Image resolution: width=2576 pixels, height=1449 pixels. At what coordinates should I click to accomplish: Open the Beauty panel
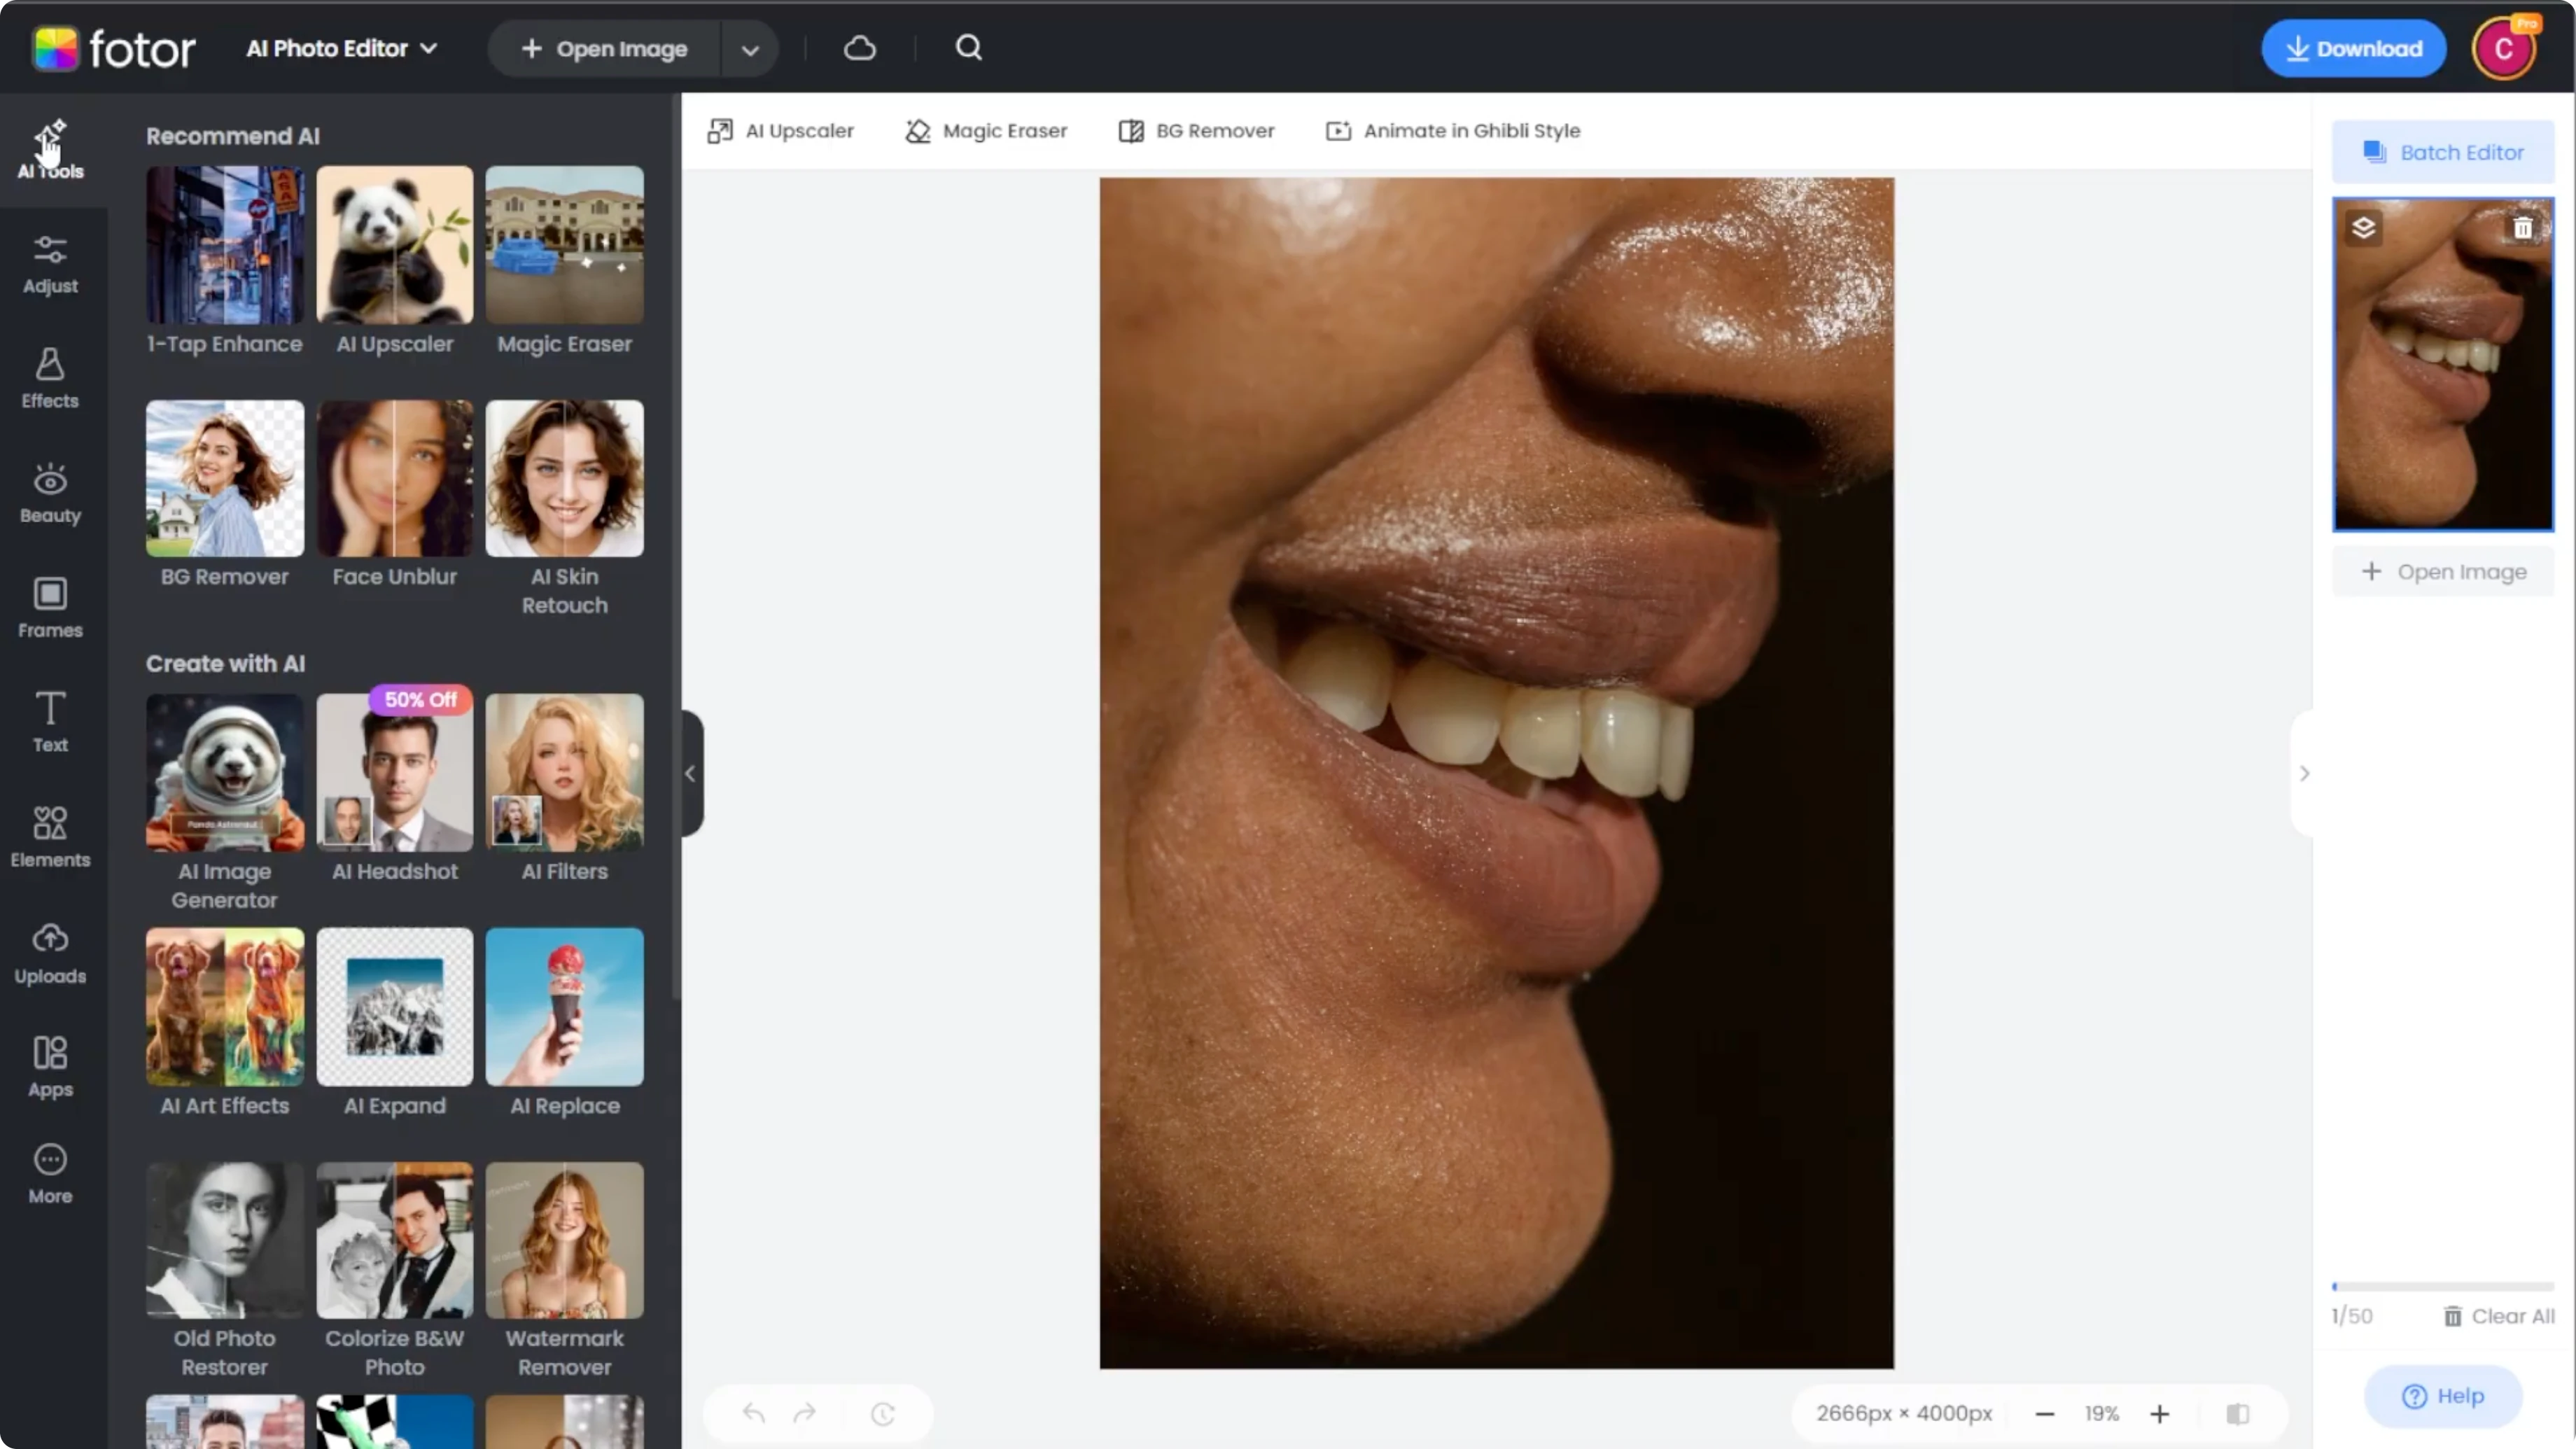click(x=50, y=494)
